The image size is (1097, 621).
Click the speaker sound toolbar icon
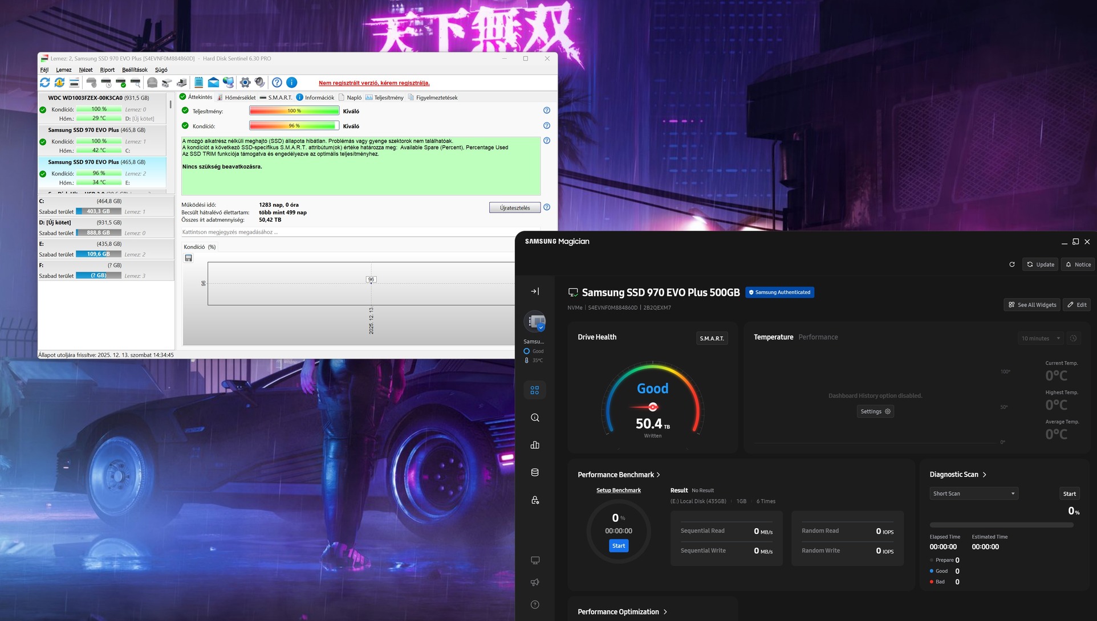pos(260,83)
